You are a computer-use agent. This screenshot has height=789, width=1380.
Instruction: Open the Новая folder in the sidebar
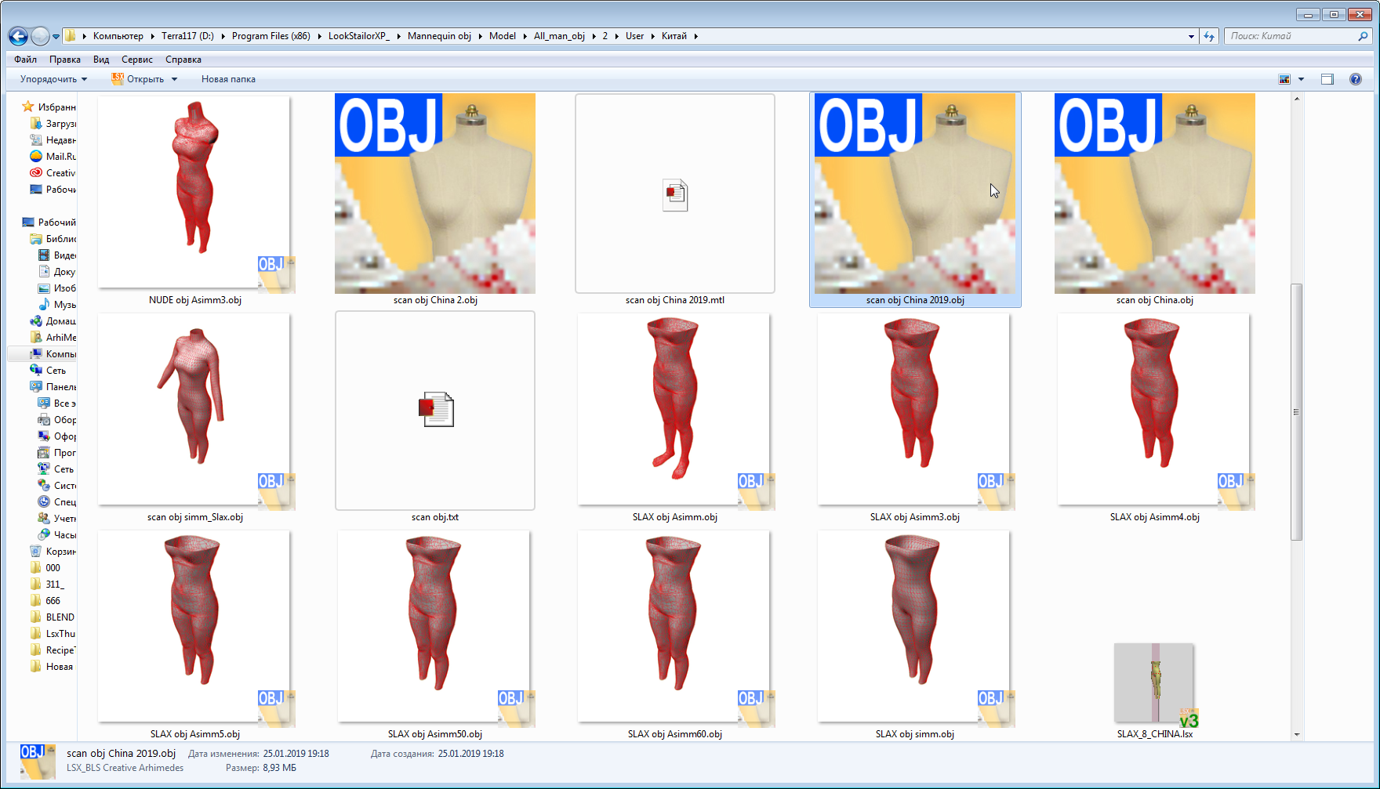tap(53, 667)
